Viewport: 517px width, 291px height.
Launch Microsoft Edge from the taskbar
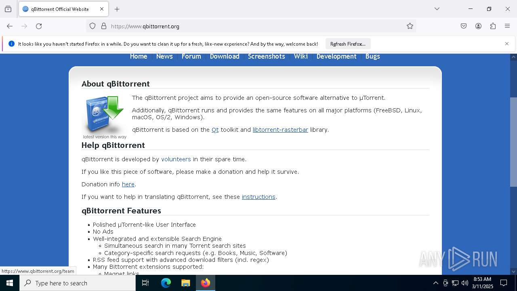coord(166,283)
